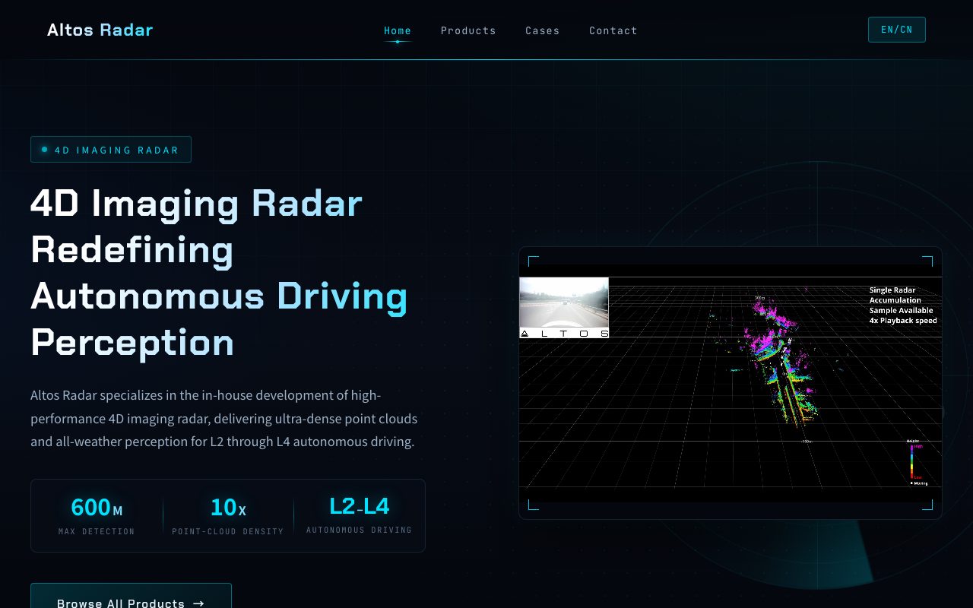Screen dimensions: 973x608
Task: Click the '600M' max detection value
Action: coord(97,507)
